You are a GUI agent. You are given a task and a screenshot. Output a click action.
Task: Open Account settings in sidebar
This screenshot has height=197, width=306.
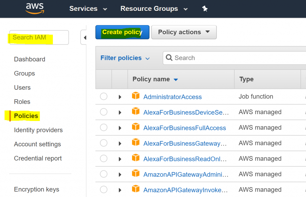[37, 144]
